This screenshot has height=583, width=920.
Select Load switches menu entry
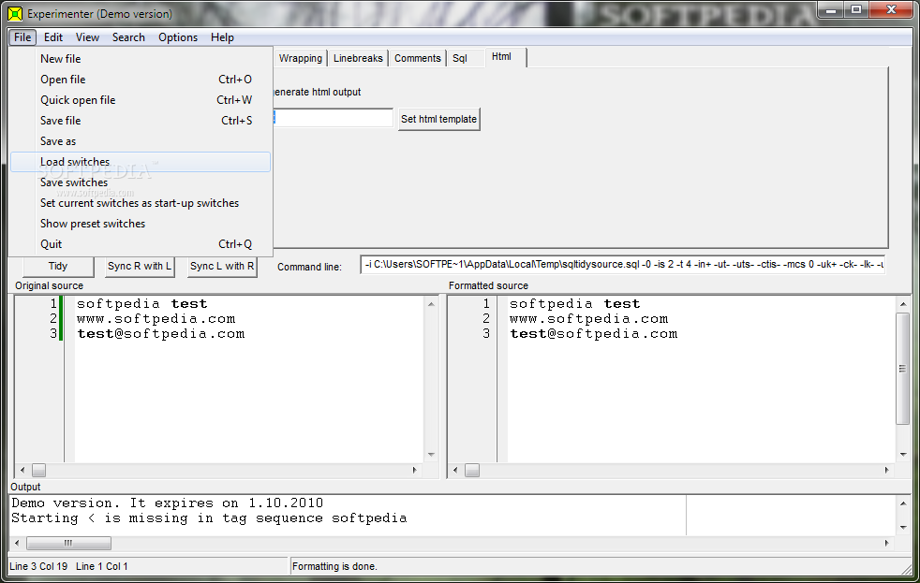[141, 162]
